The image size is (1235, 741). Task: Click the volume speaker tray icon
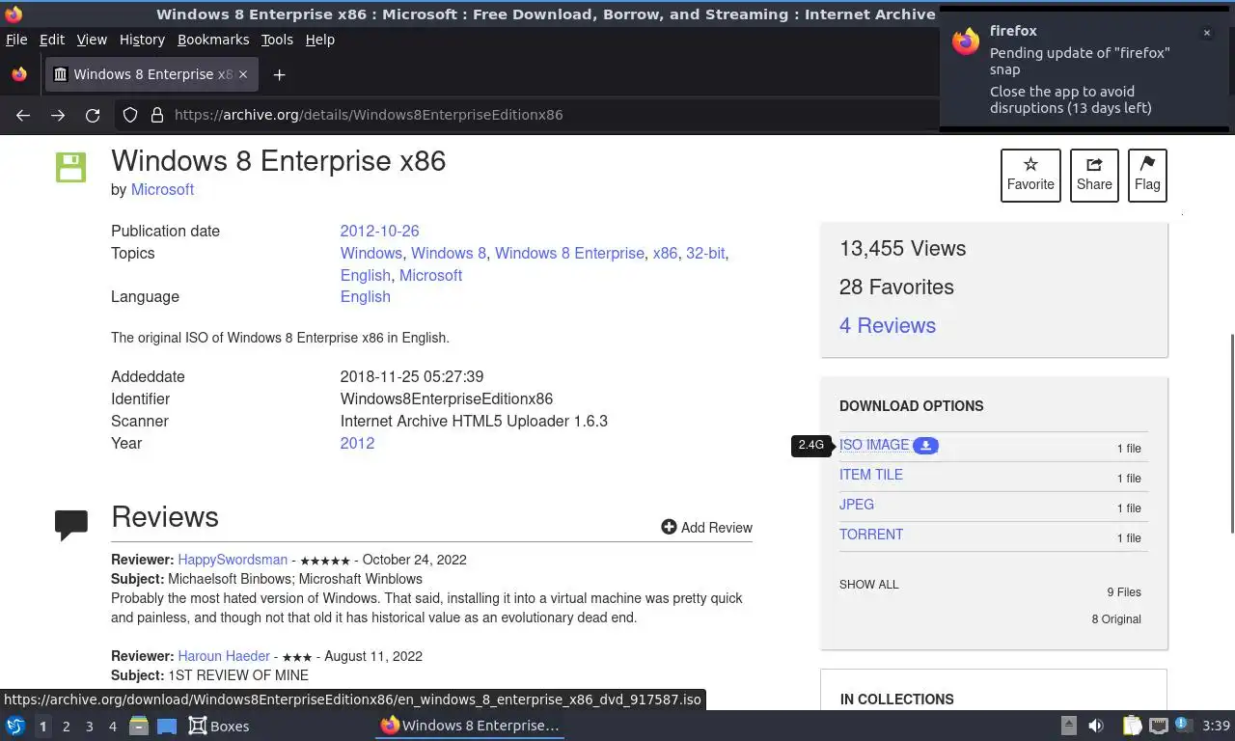point(1096,726)
